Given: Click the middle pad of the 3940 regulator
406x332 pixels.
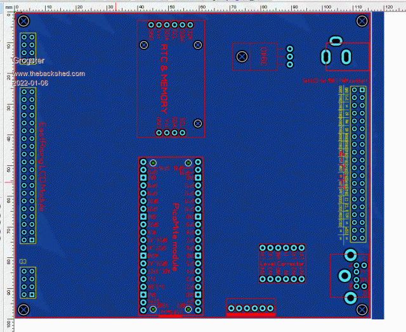Looking at the screenshot, I should 290,56.
